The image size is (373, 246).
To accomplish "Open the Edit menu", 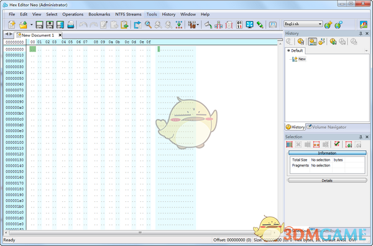I will [x=24, y=14].
